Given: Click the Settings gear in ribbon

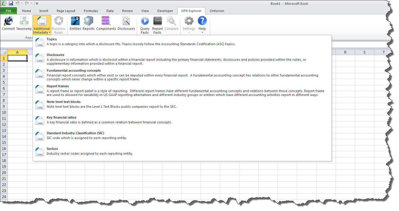Looking at the screenshot, I should click(x=189, y=25).
